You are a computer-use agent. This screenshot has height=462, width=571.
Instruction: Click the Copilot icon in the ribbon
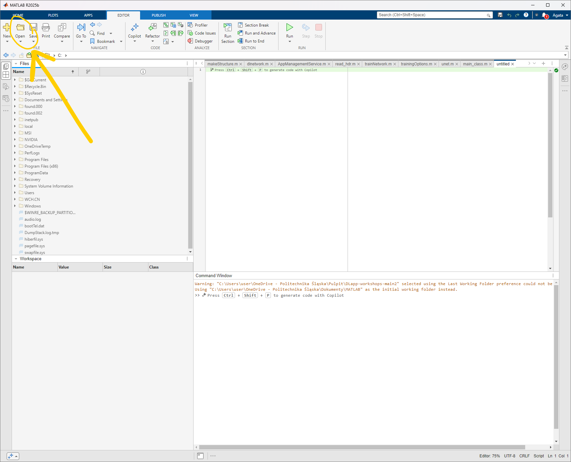click(134, 28)
